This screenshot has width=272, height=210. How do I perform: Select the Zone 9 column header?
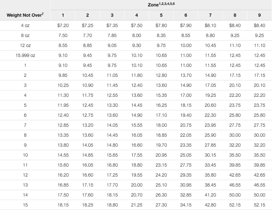tap(259, 15)
